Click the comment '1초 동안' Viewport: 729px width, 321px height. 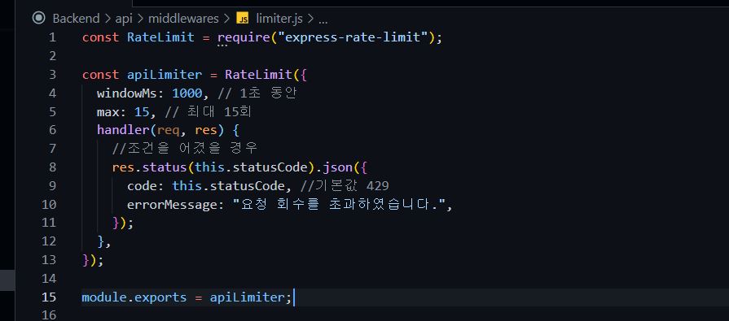tap(257, 93)
